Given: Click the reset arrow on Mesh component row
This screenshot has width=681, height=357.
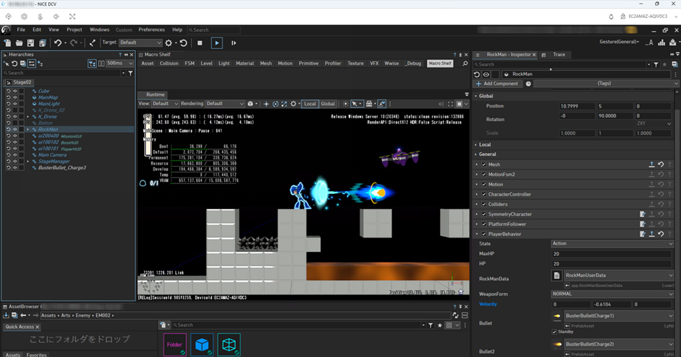Looking at the screenshot, I should tap(662, 164).
